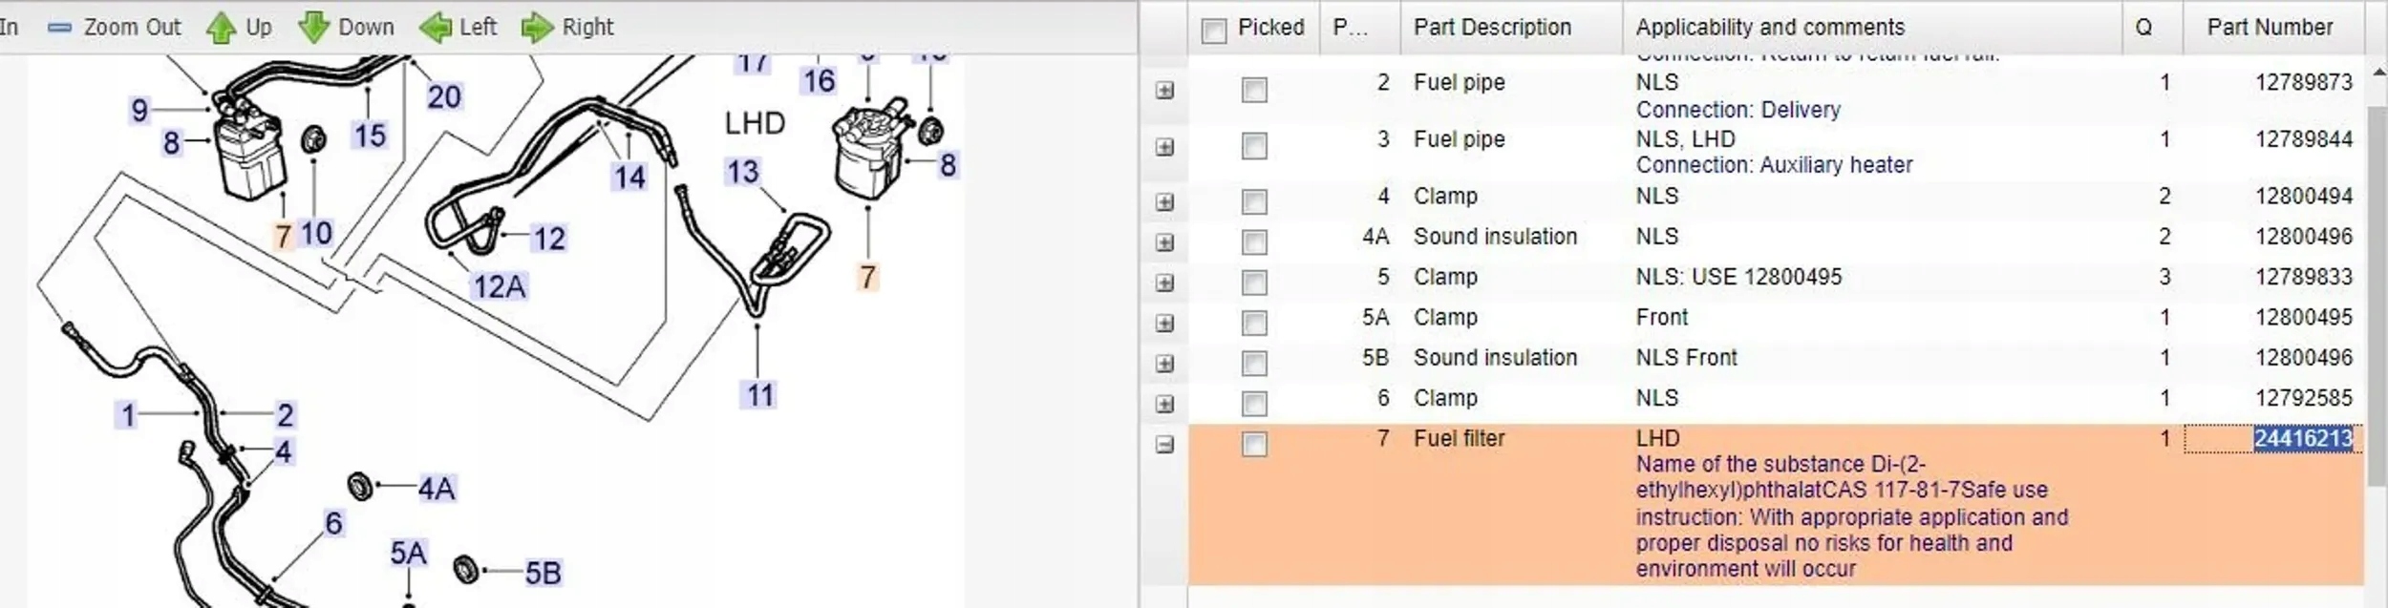Click the green Up arrow icon
Viewport: 2388px width, 608px height.
(221, 28)
